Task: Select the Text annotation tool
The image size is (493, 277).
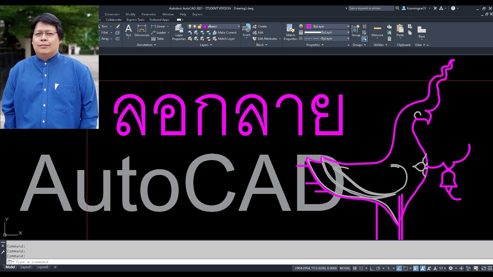Action: tap(128, 30)
